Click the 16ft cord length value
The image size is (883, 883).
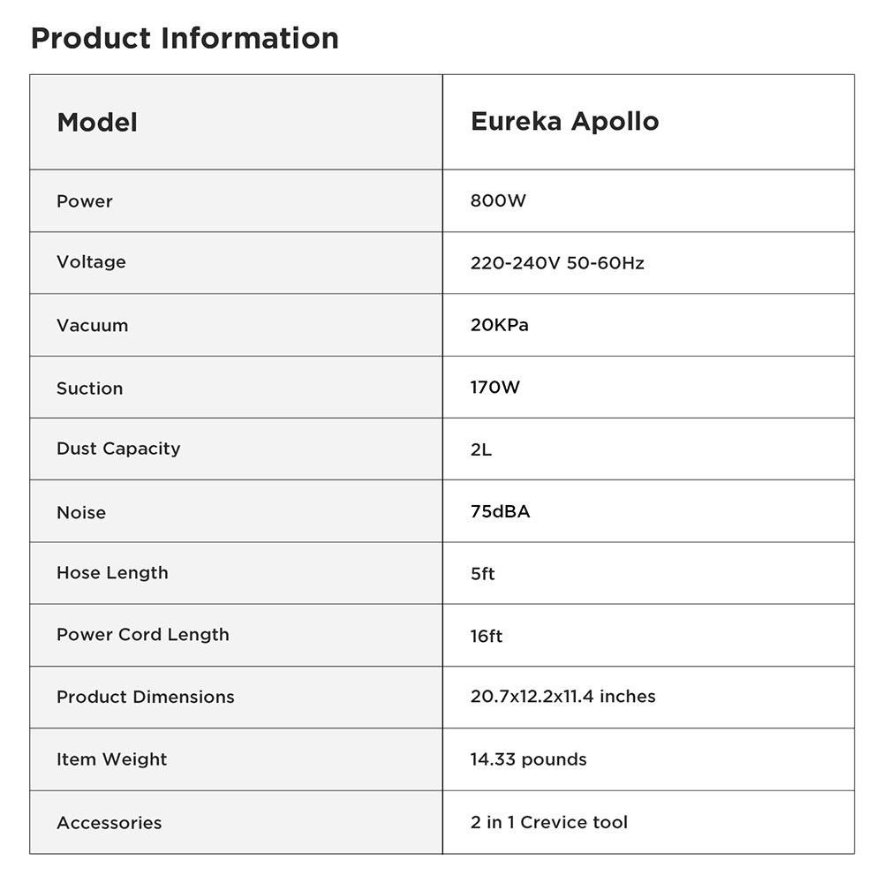(x=487, y=637)
